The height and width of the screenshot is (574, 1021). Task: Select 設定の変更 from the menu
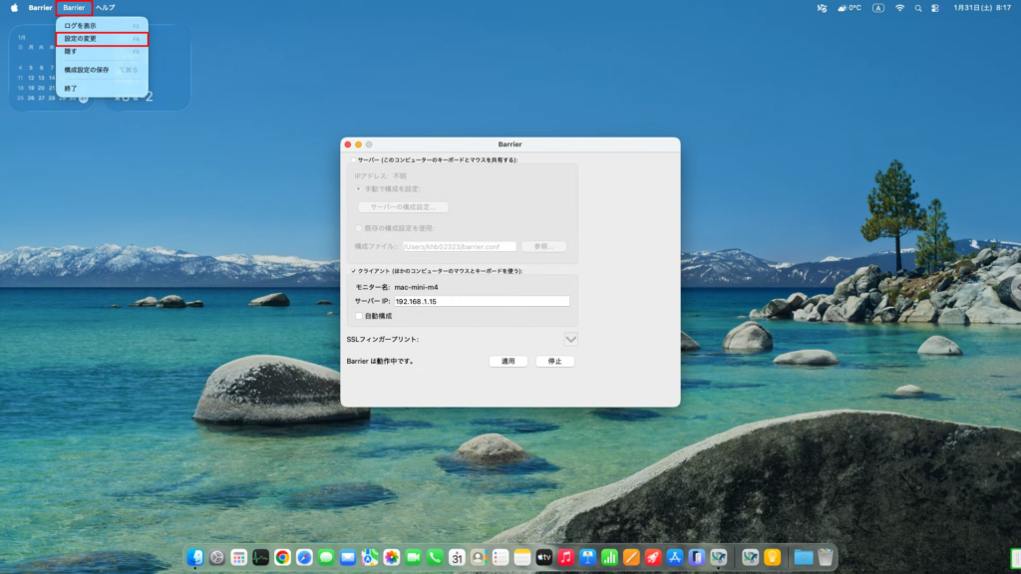[x=81, y=39]
